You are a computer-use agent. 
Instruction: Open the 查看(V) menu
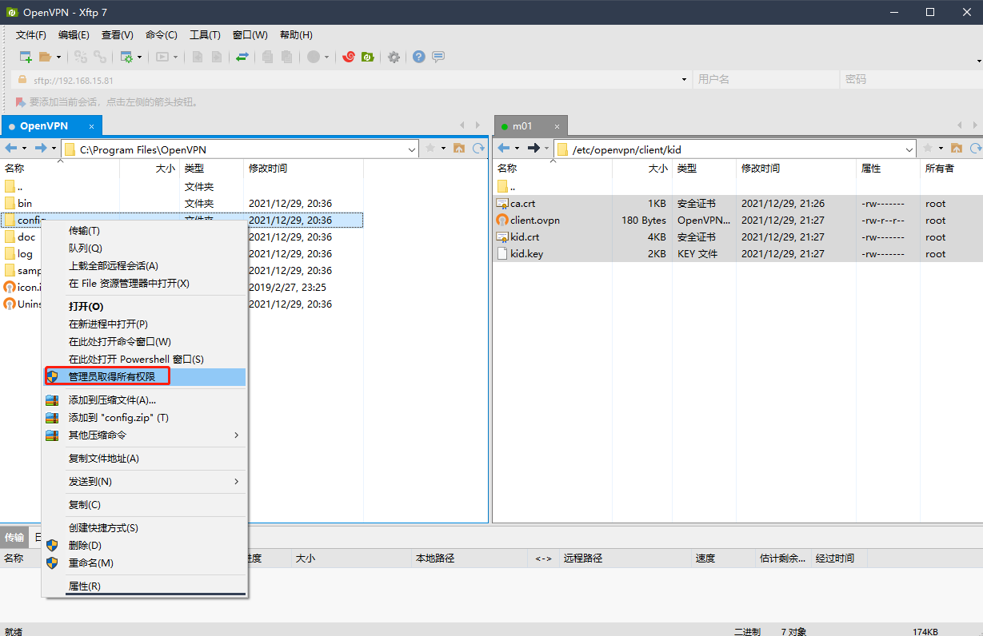[x=118, y=35]
